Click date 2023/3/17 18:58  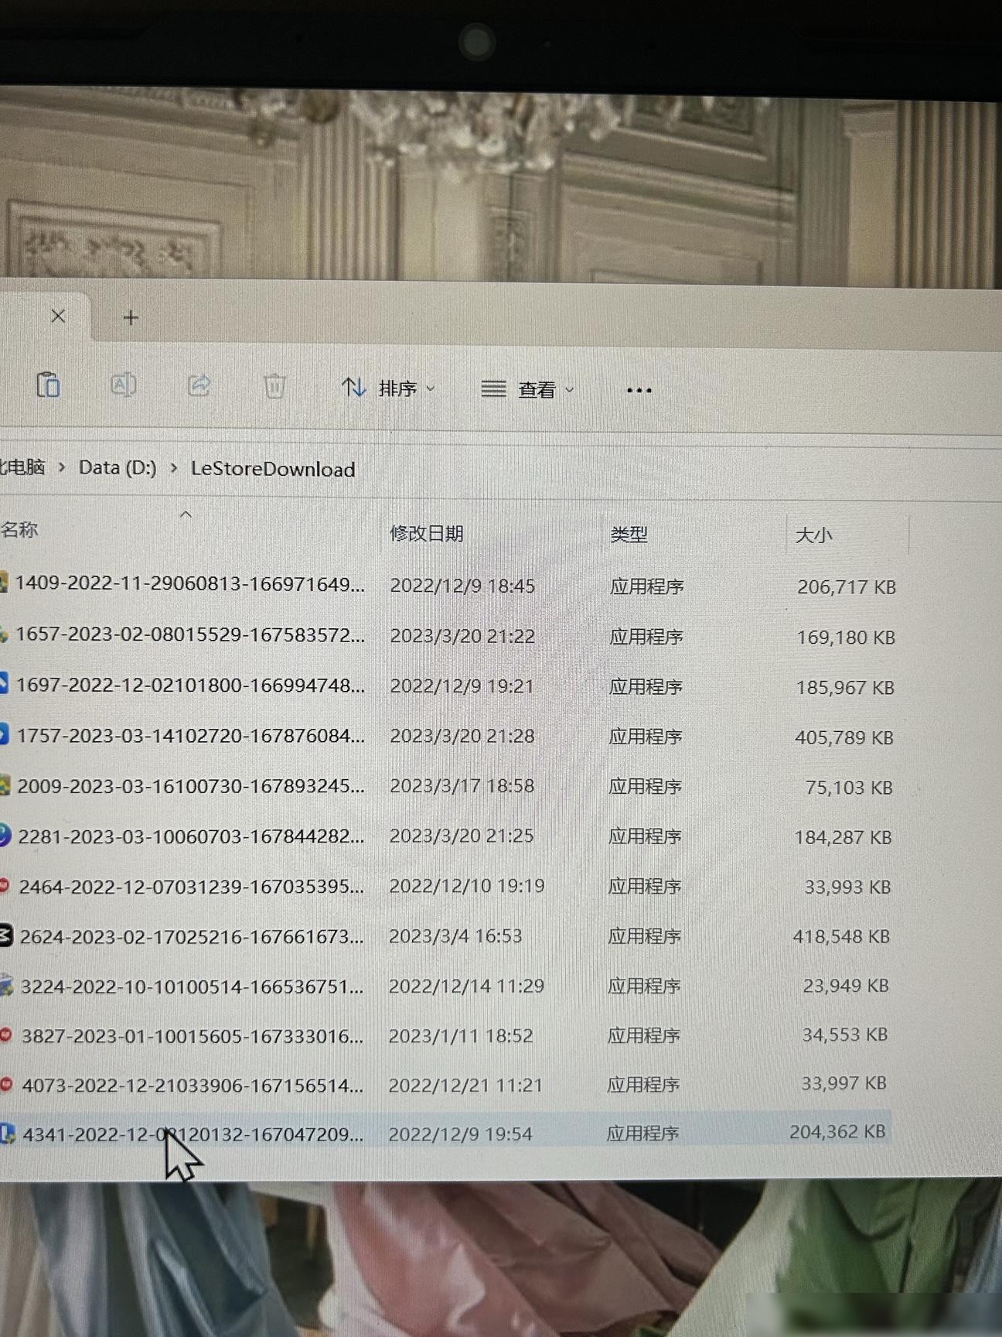(462, 786)
